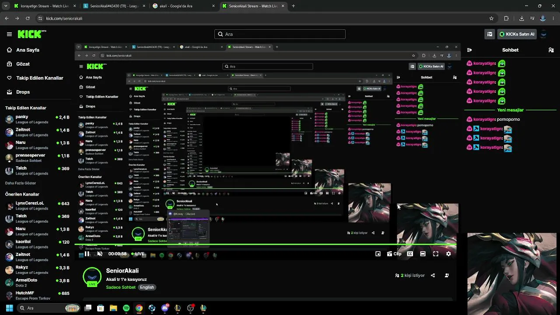Open a new browser tab
The height and width of the screenshot is (315, 560).
(x=293, y=6)
